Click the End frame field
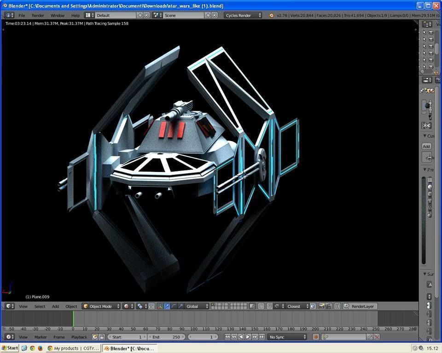Viewport: 442px width, 353px height. coord(167,337)
